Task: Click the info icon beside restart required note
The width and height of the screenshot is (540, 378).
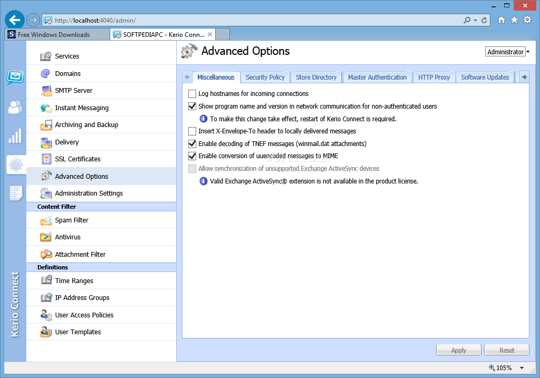Action: click(x=204, y=119)
